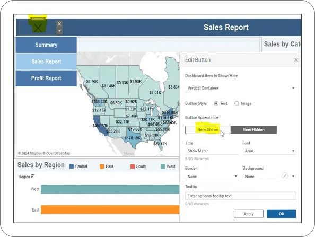Image resolution: width=315 pixels, height=237 pixels.
Task: Open the Summary navigation tab
Action: (46, 45)
